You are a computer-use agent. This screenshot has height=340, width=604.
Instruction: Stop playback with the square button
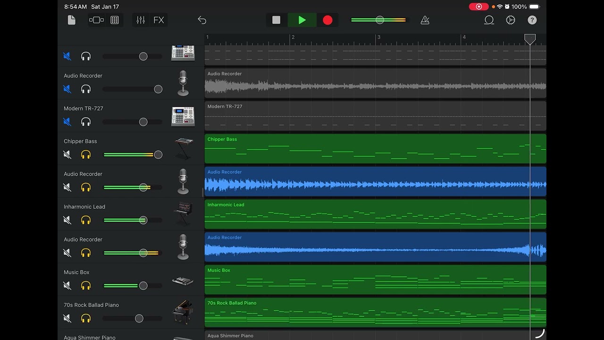(x=277, y=20)
